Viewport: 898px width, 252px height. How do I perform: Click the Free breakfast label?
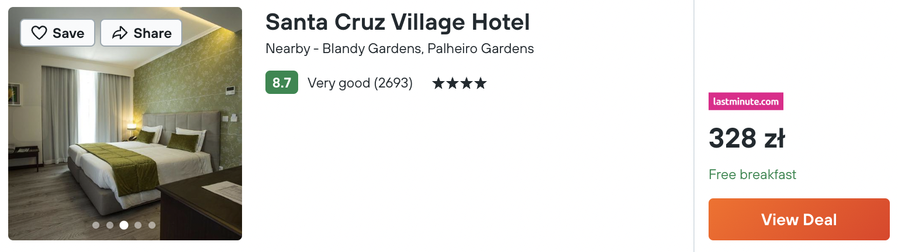752,174
